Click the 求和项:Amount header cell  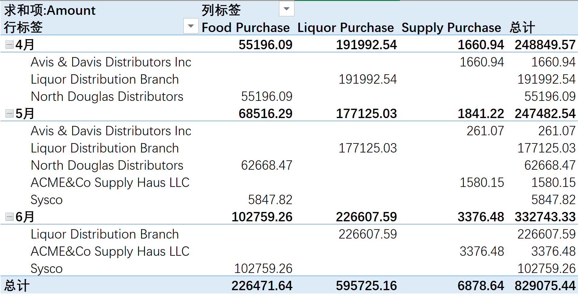[x=50, y=10]
